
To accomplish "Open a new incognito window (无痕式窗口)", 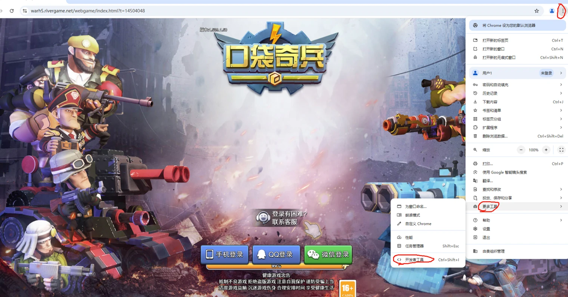I will [518, 58].
